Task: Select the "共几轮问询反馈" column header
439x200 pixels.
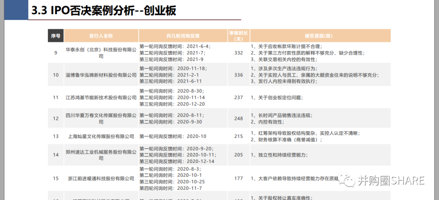Action: point(183,36)
